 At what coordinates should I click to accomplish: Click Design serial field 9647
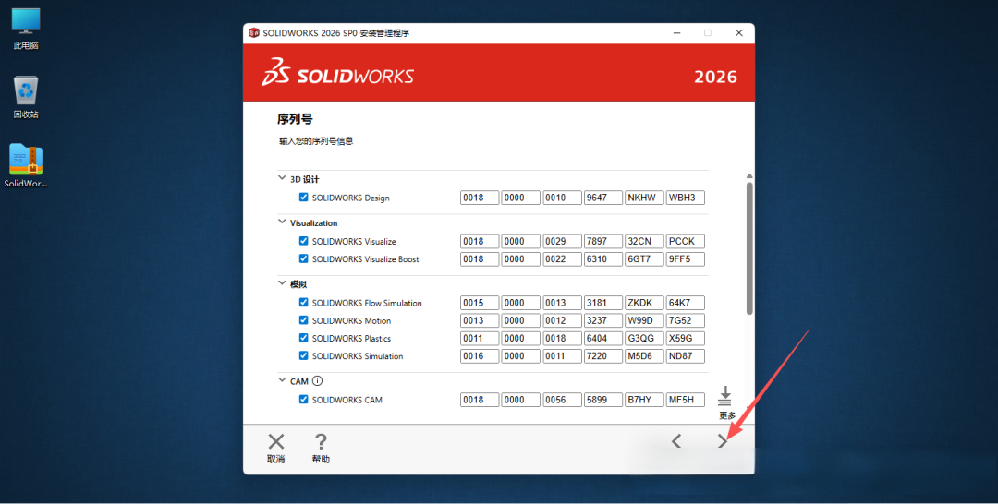[x=603, y=198]
